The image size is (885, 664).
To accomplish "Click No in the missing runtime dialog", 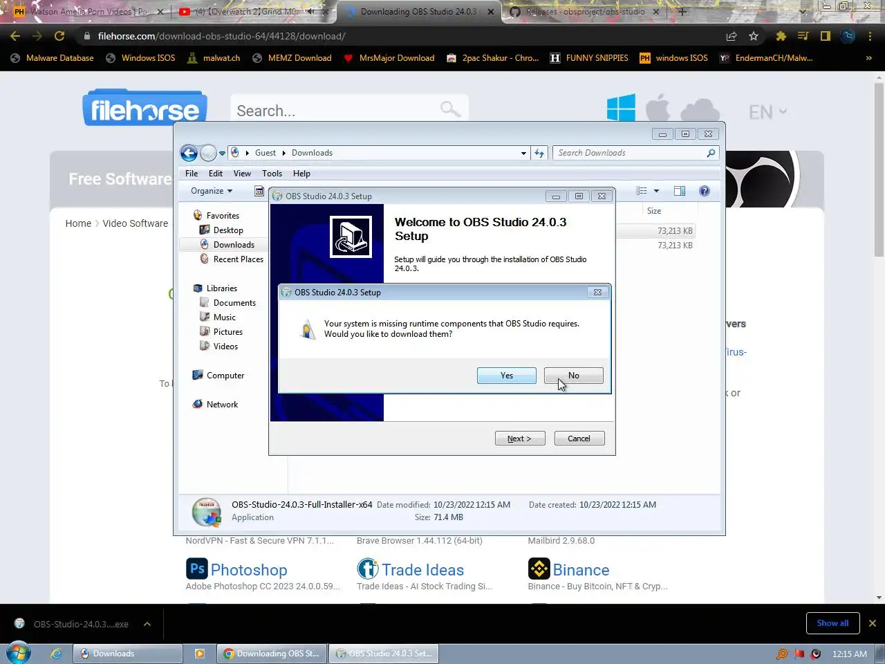I will 573,376.
